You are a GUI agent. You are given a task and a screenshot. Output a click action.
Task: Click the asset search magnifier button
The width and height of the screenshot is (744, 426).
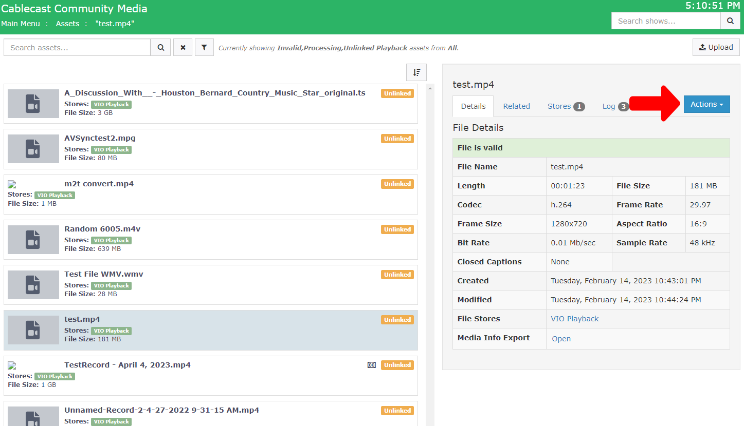pos(160,47)
